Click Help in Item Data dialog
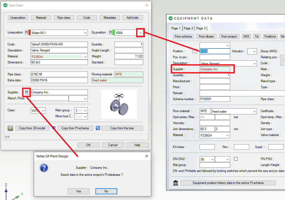This screenshot has height=200, width=285. tap(137, 145)
